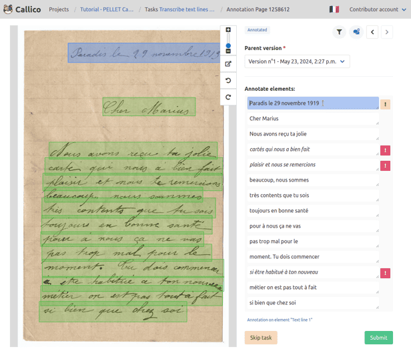Focus the 'Paradis le 29 novembre 1919' field
411x353 pixels.
point(313,103)
